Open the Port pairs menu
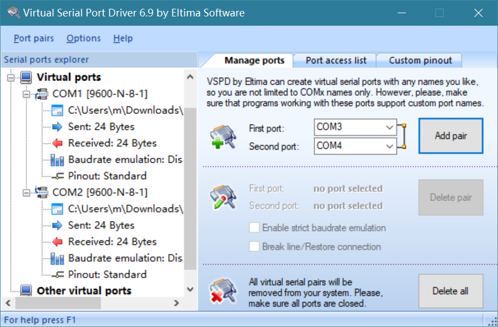The height and width of the screenshot is (327, 498). tap(34, 38)
